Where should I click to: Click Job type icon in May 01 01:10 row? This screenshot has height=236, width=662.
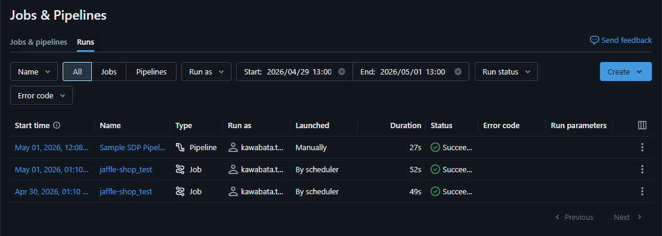(180, 169)
